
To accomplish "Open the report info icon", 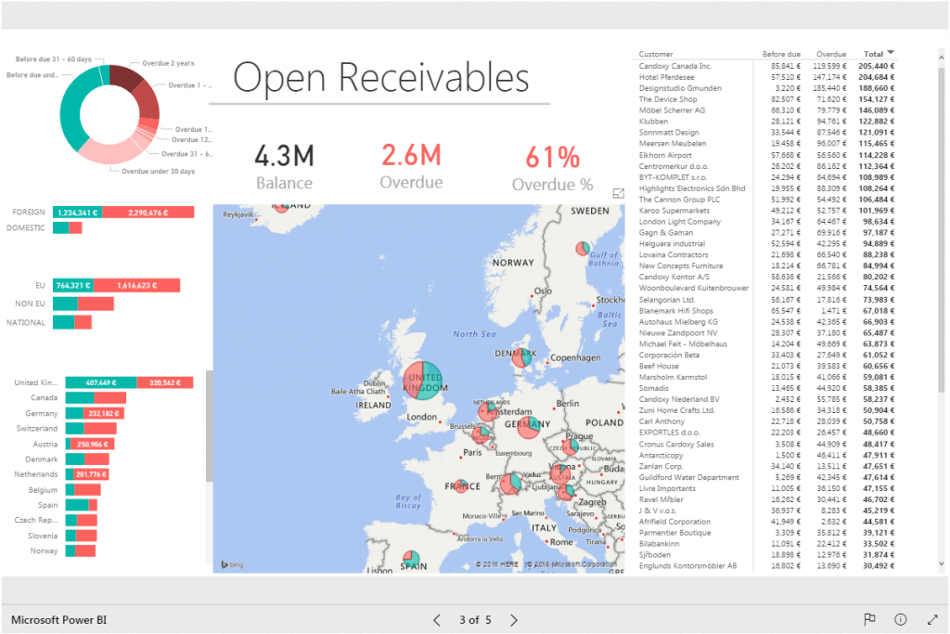I will [x=900, y=619].
